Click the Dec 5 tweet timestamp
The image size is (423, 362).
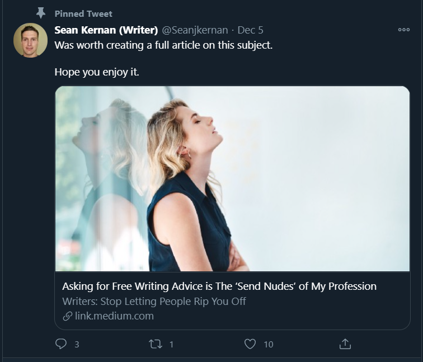tap(250, 30)
